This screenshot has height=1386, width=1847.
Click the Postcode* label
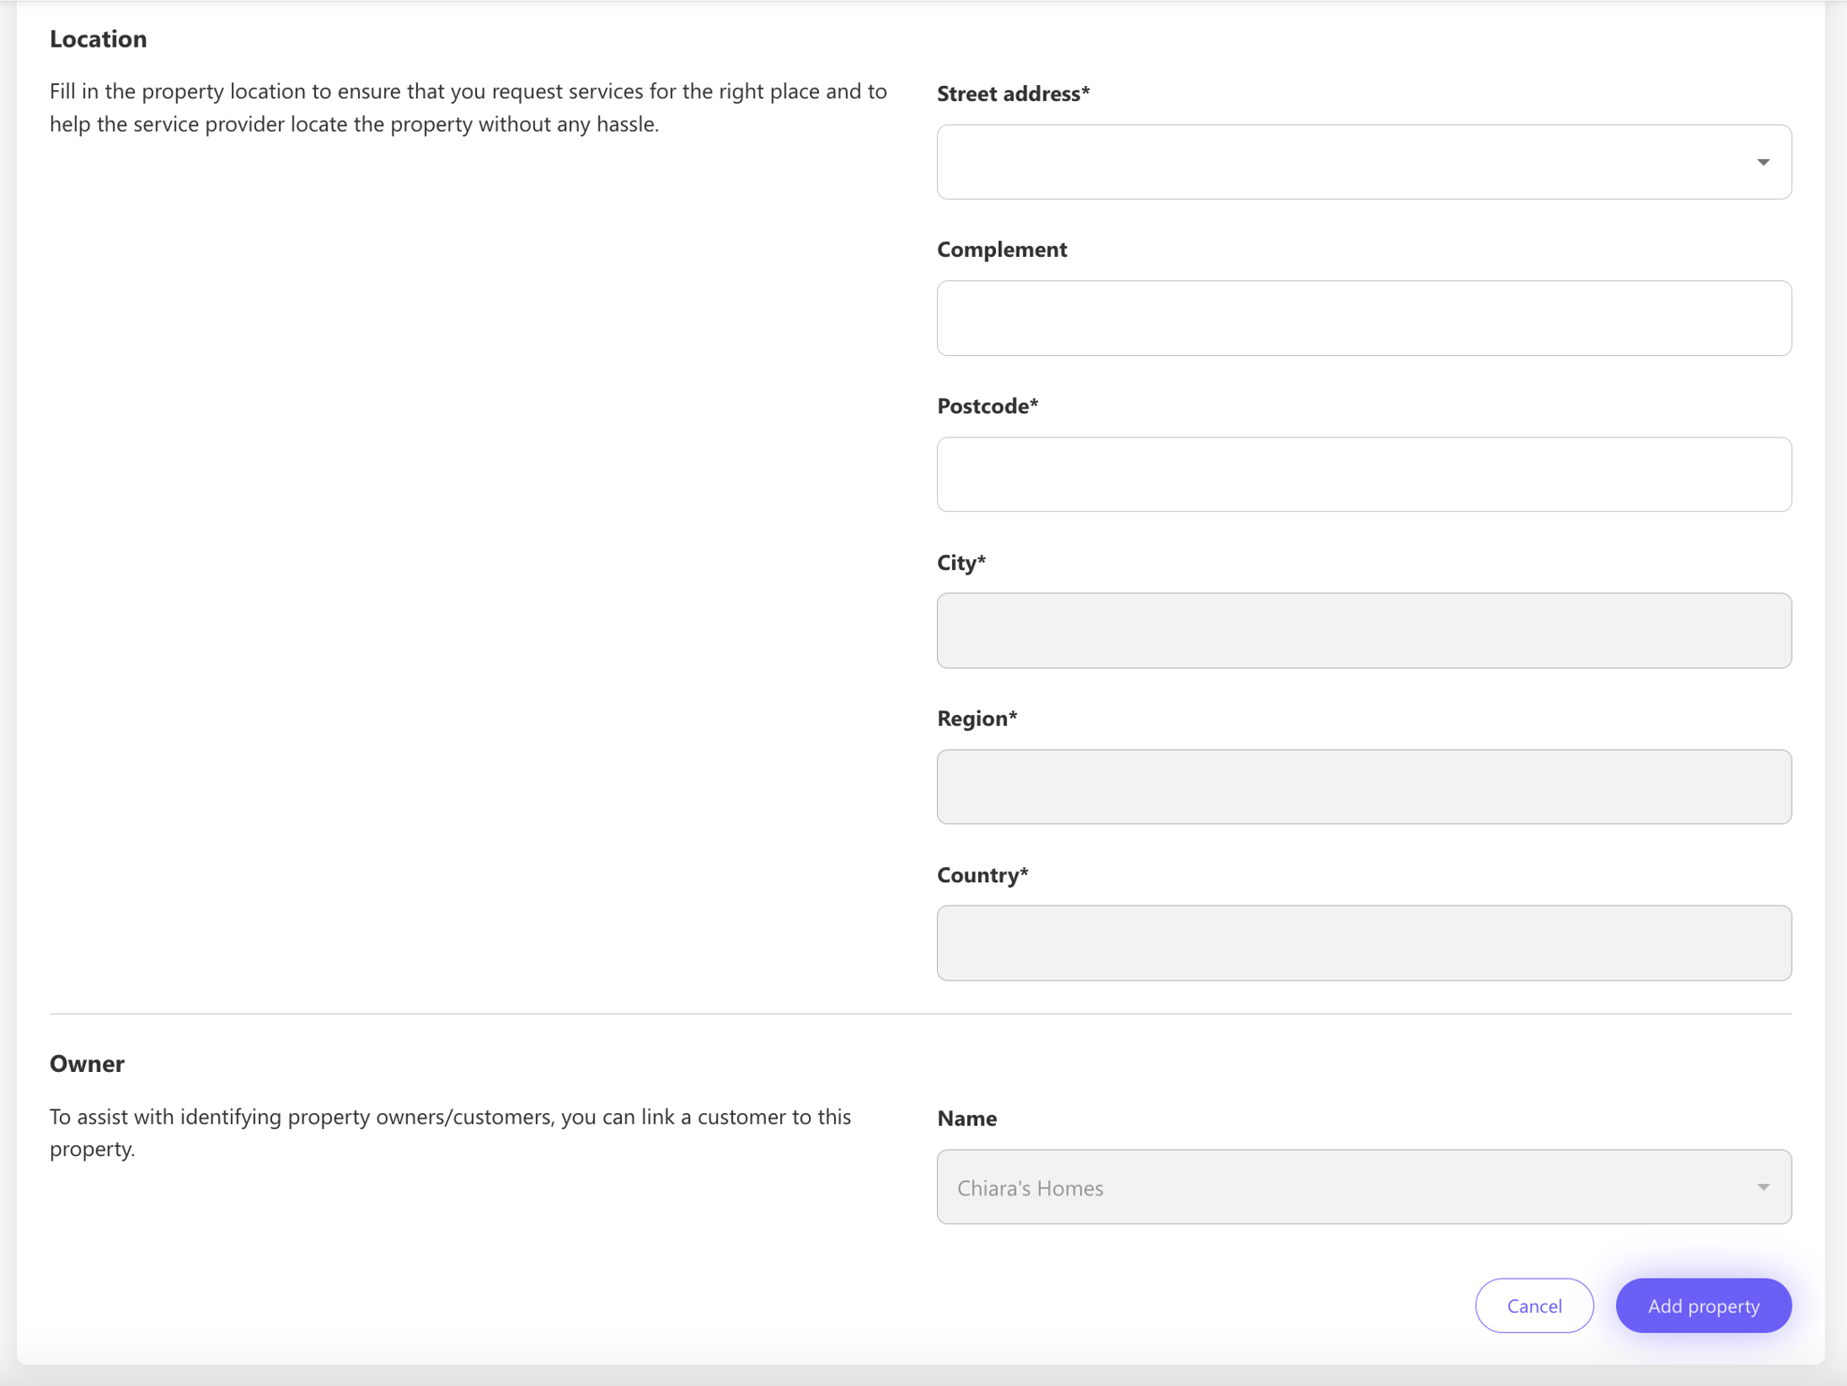pyautogui.click(x=988, y=406)
